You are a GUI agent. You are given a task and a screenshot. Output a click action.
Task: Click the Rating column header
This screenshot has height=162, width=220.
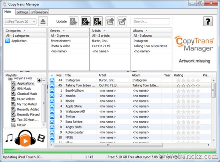(187, 75)
